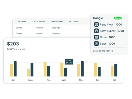132x99 pixels.
Task: Click the Thu axis label
Action: pyautogui.click(x=81, y=80)
